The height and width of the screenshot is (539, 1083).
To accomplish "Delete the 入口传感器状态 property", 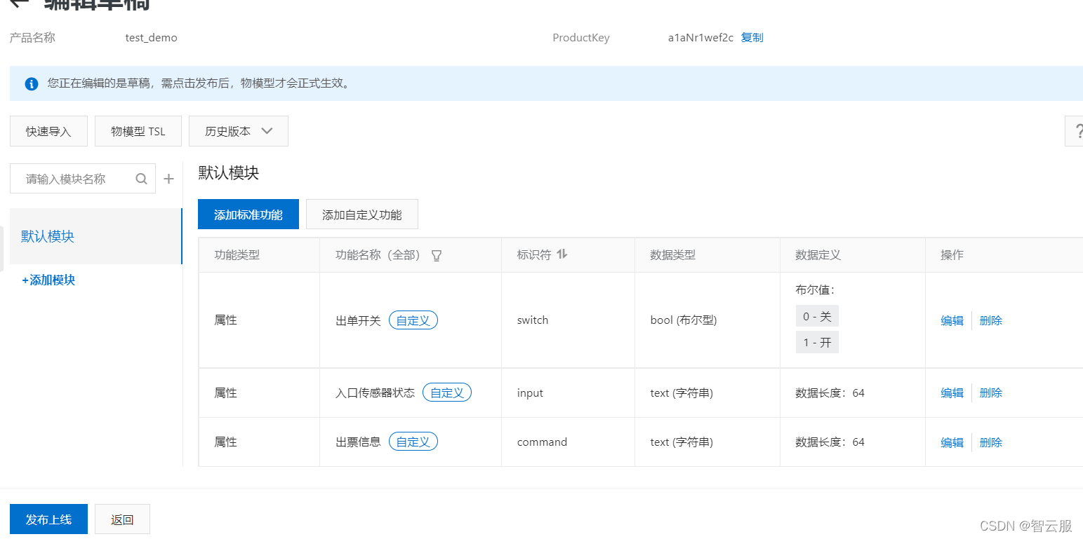I will pyautogui.click(x=990, y=393).
